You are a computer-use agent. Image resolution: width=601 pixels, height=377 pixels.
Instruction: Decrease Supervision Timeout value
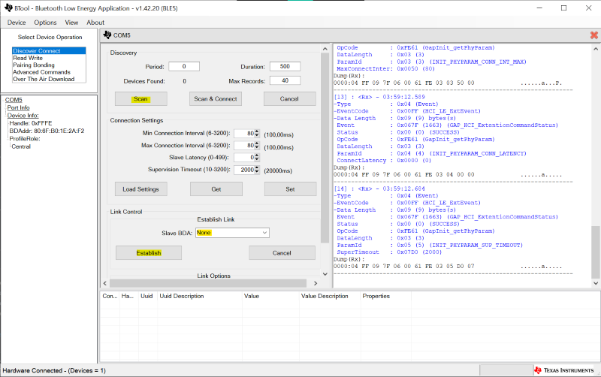click(x=257, y=172)
